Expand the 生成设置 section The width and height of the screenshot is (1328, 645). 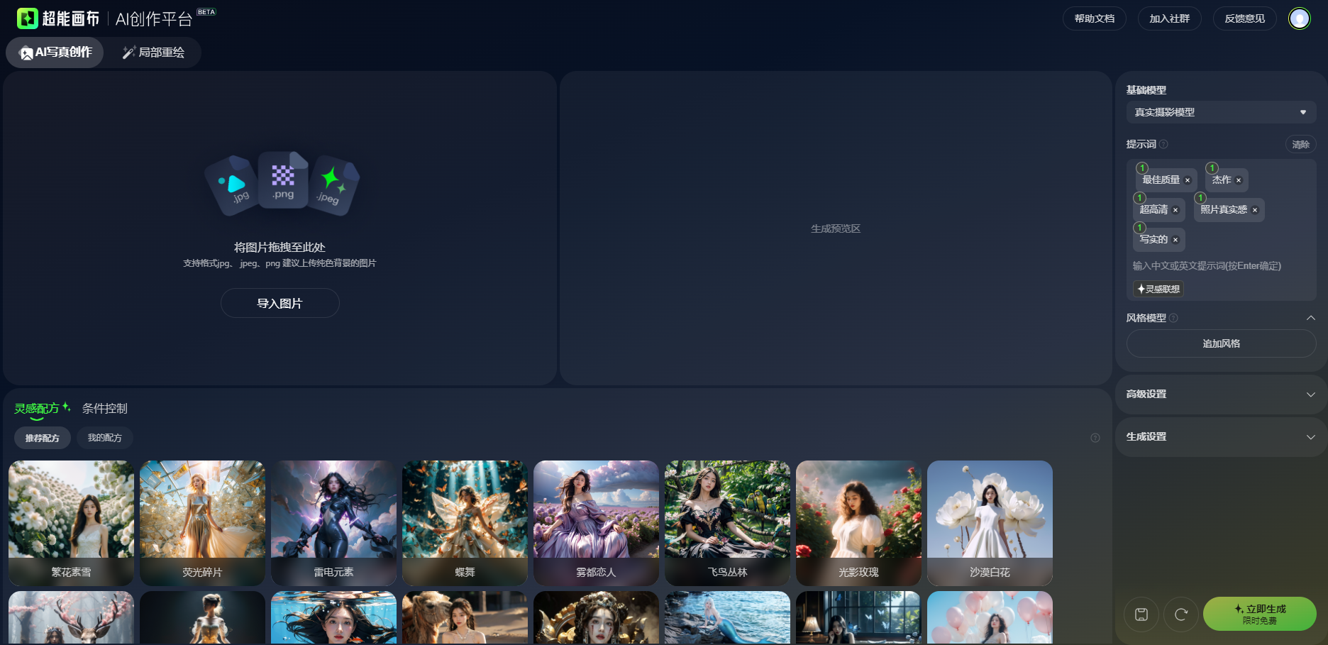click(x=1221, y=437)
